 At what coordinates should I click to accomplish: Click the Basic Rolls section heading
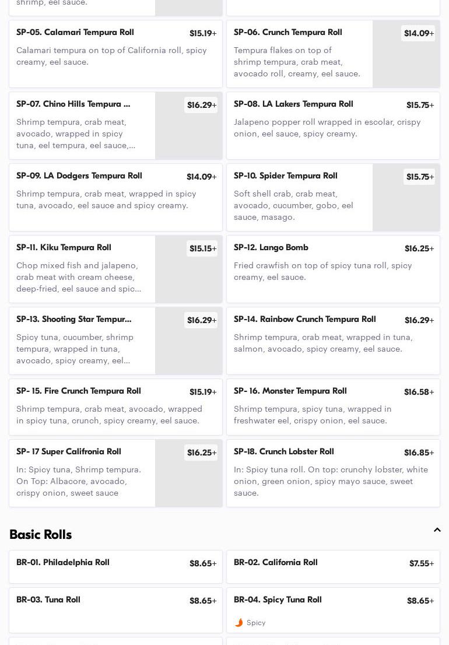[x=41, y=534]
